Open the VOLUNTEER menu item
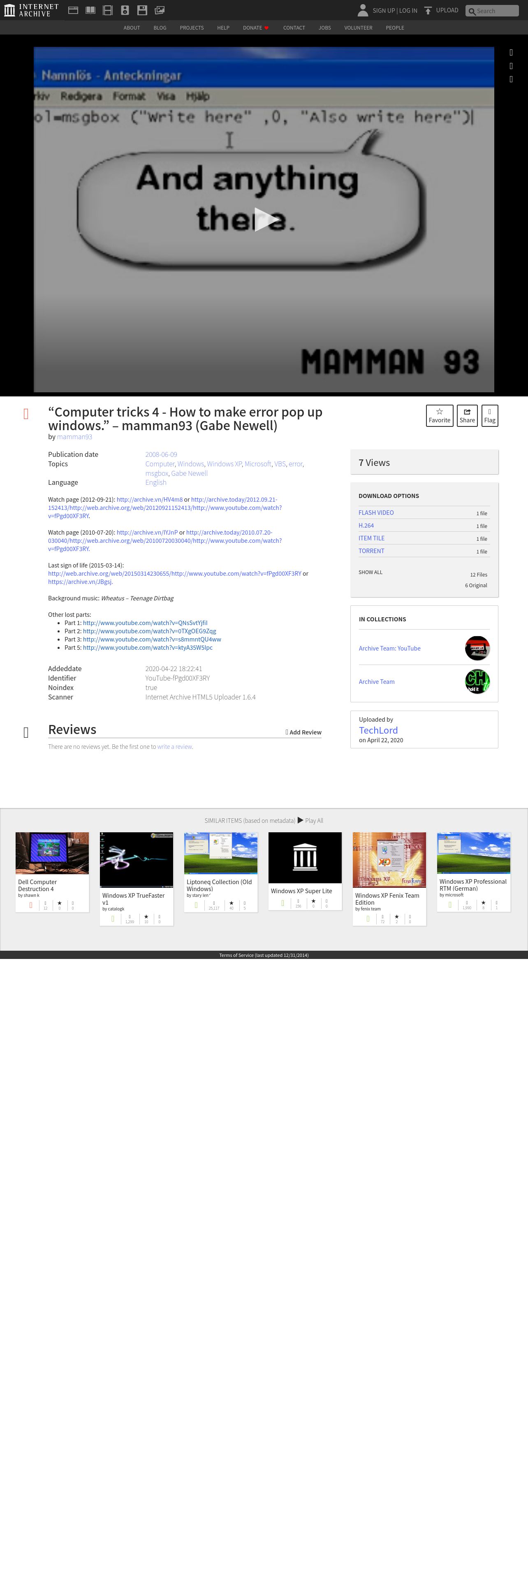Viewport: 528px width, 1584px height. [358, 28]
